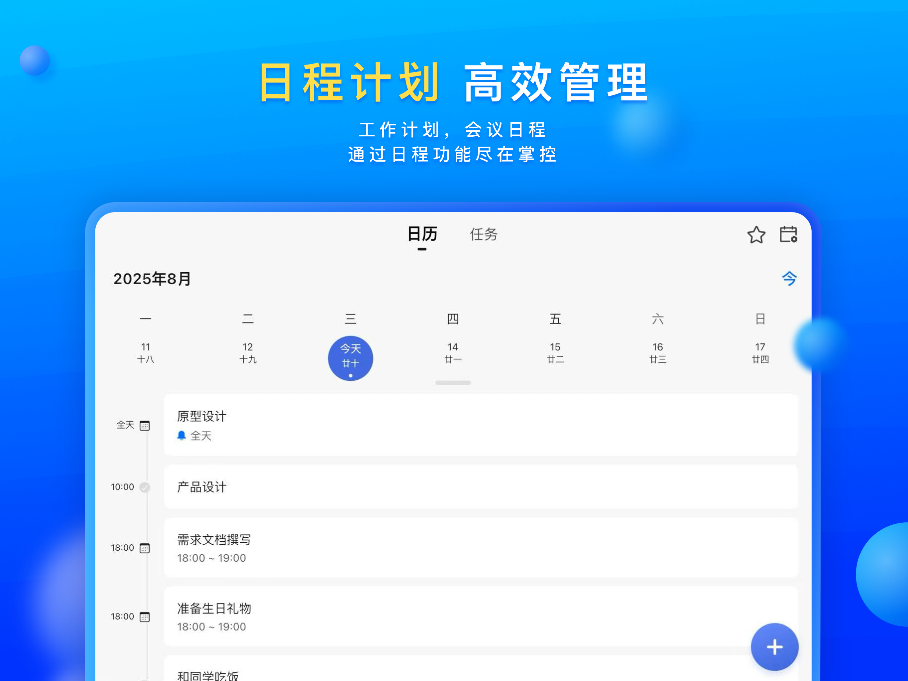Select date 16 廿三
Viewport: 908px width, 681px height.
coord(658,353)
